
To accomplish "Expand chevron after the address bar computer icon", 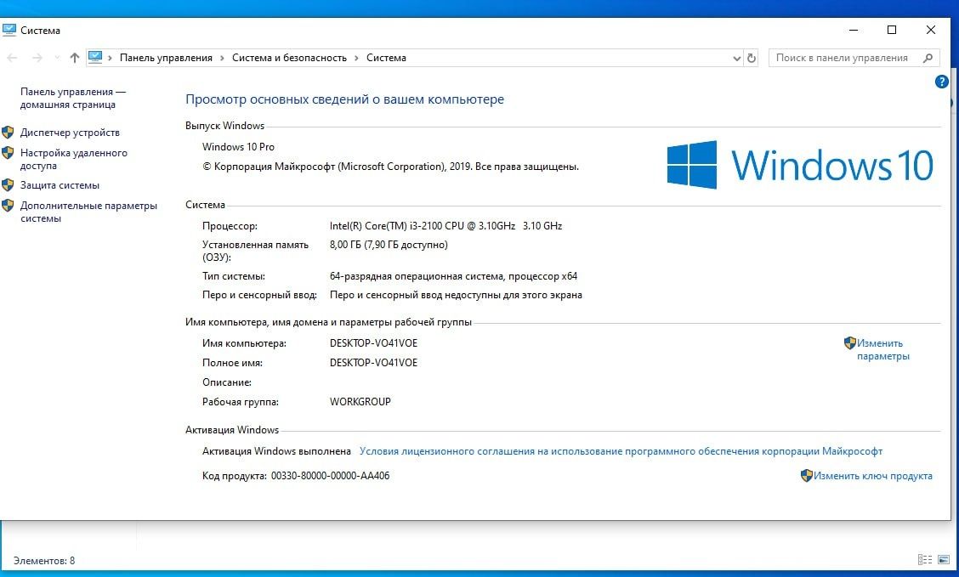I will click(x=110, y=58).
